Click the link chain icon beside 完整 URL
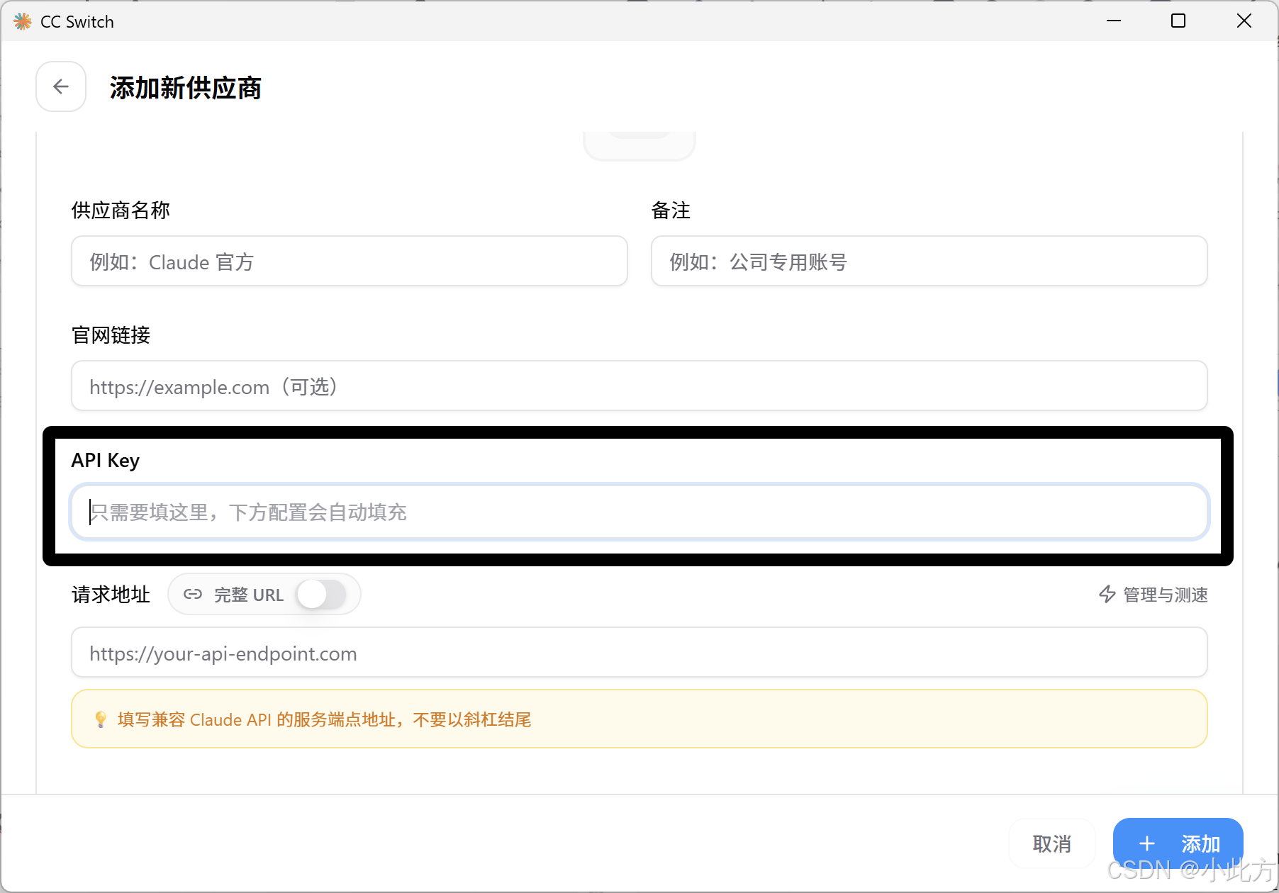Image resolution: width=1279 pixels, height=893 pixels. 193,594
